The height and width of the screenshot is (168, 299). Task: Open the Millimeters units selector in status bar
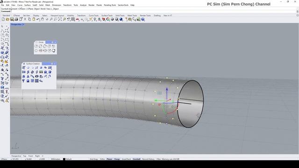coord(56,159)
